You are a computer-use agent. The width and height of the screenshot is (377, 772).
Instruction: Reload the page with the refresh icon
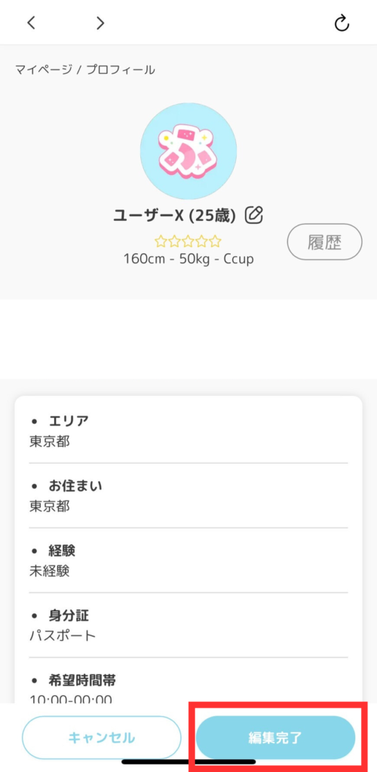point(342,23)
